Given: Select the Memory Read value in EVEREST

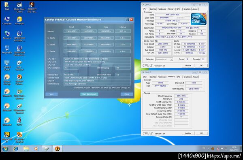Looking at the screenshot, I should (71, 31).
